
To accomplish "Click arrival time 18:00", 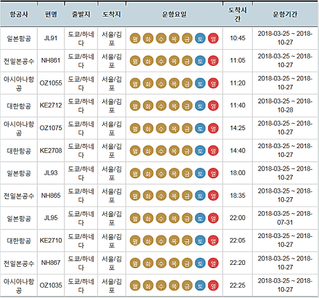I will click(237, 173).
